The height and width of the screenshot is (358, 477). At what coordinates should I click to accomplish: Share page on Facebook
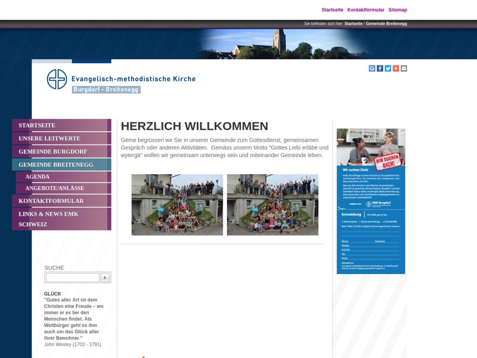click(380, 68)
